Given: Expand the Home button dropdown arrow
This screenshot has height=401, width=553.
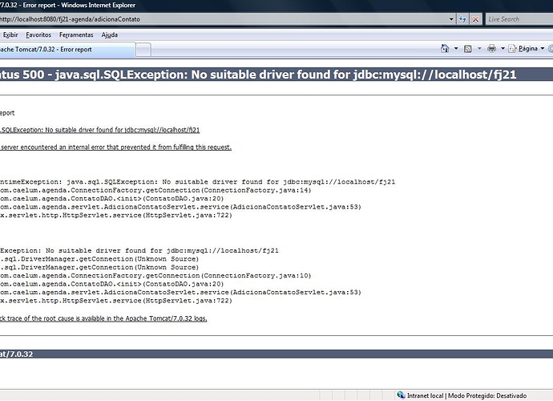Looking at the screenshot, I should 456,49.
